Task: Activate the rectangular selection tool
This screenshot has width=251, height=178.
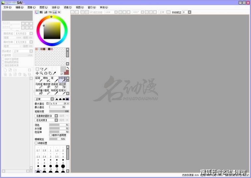Action: coord(37,69)
